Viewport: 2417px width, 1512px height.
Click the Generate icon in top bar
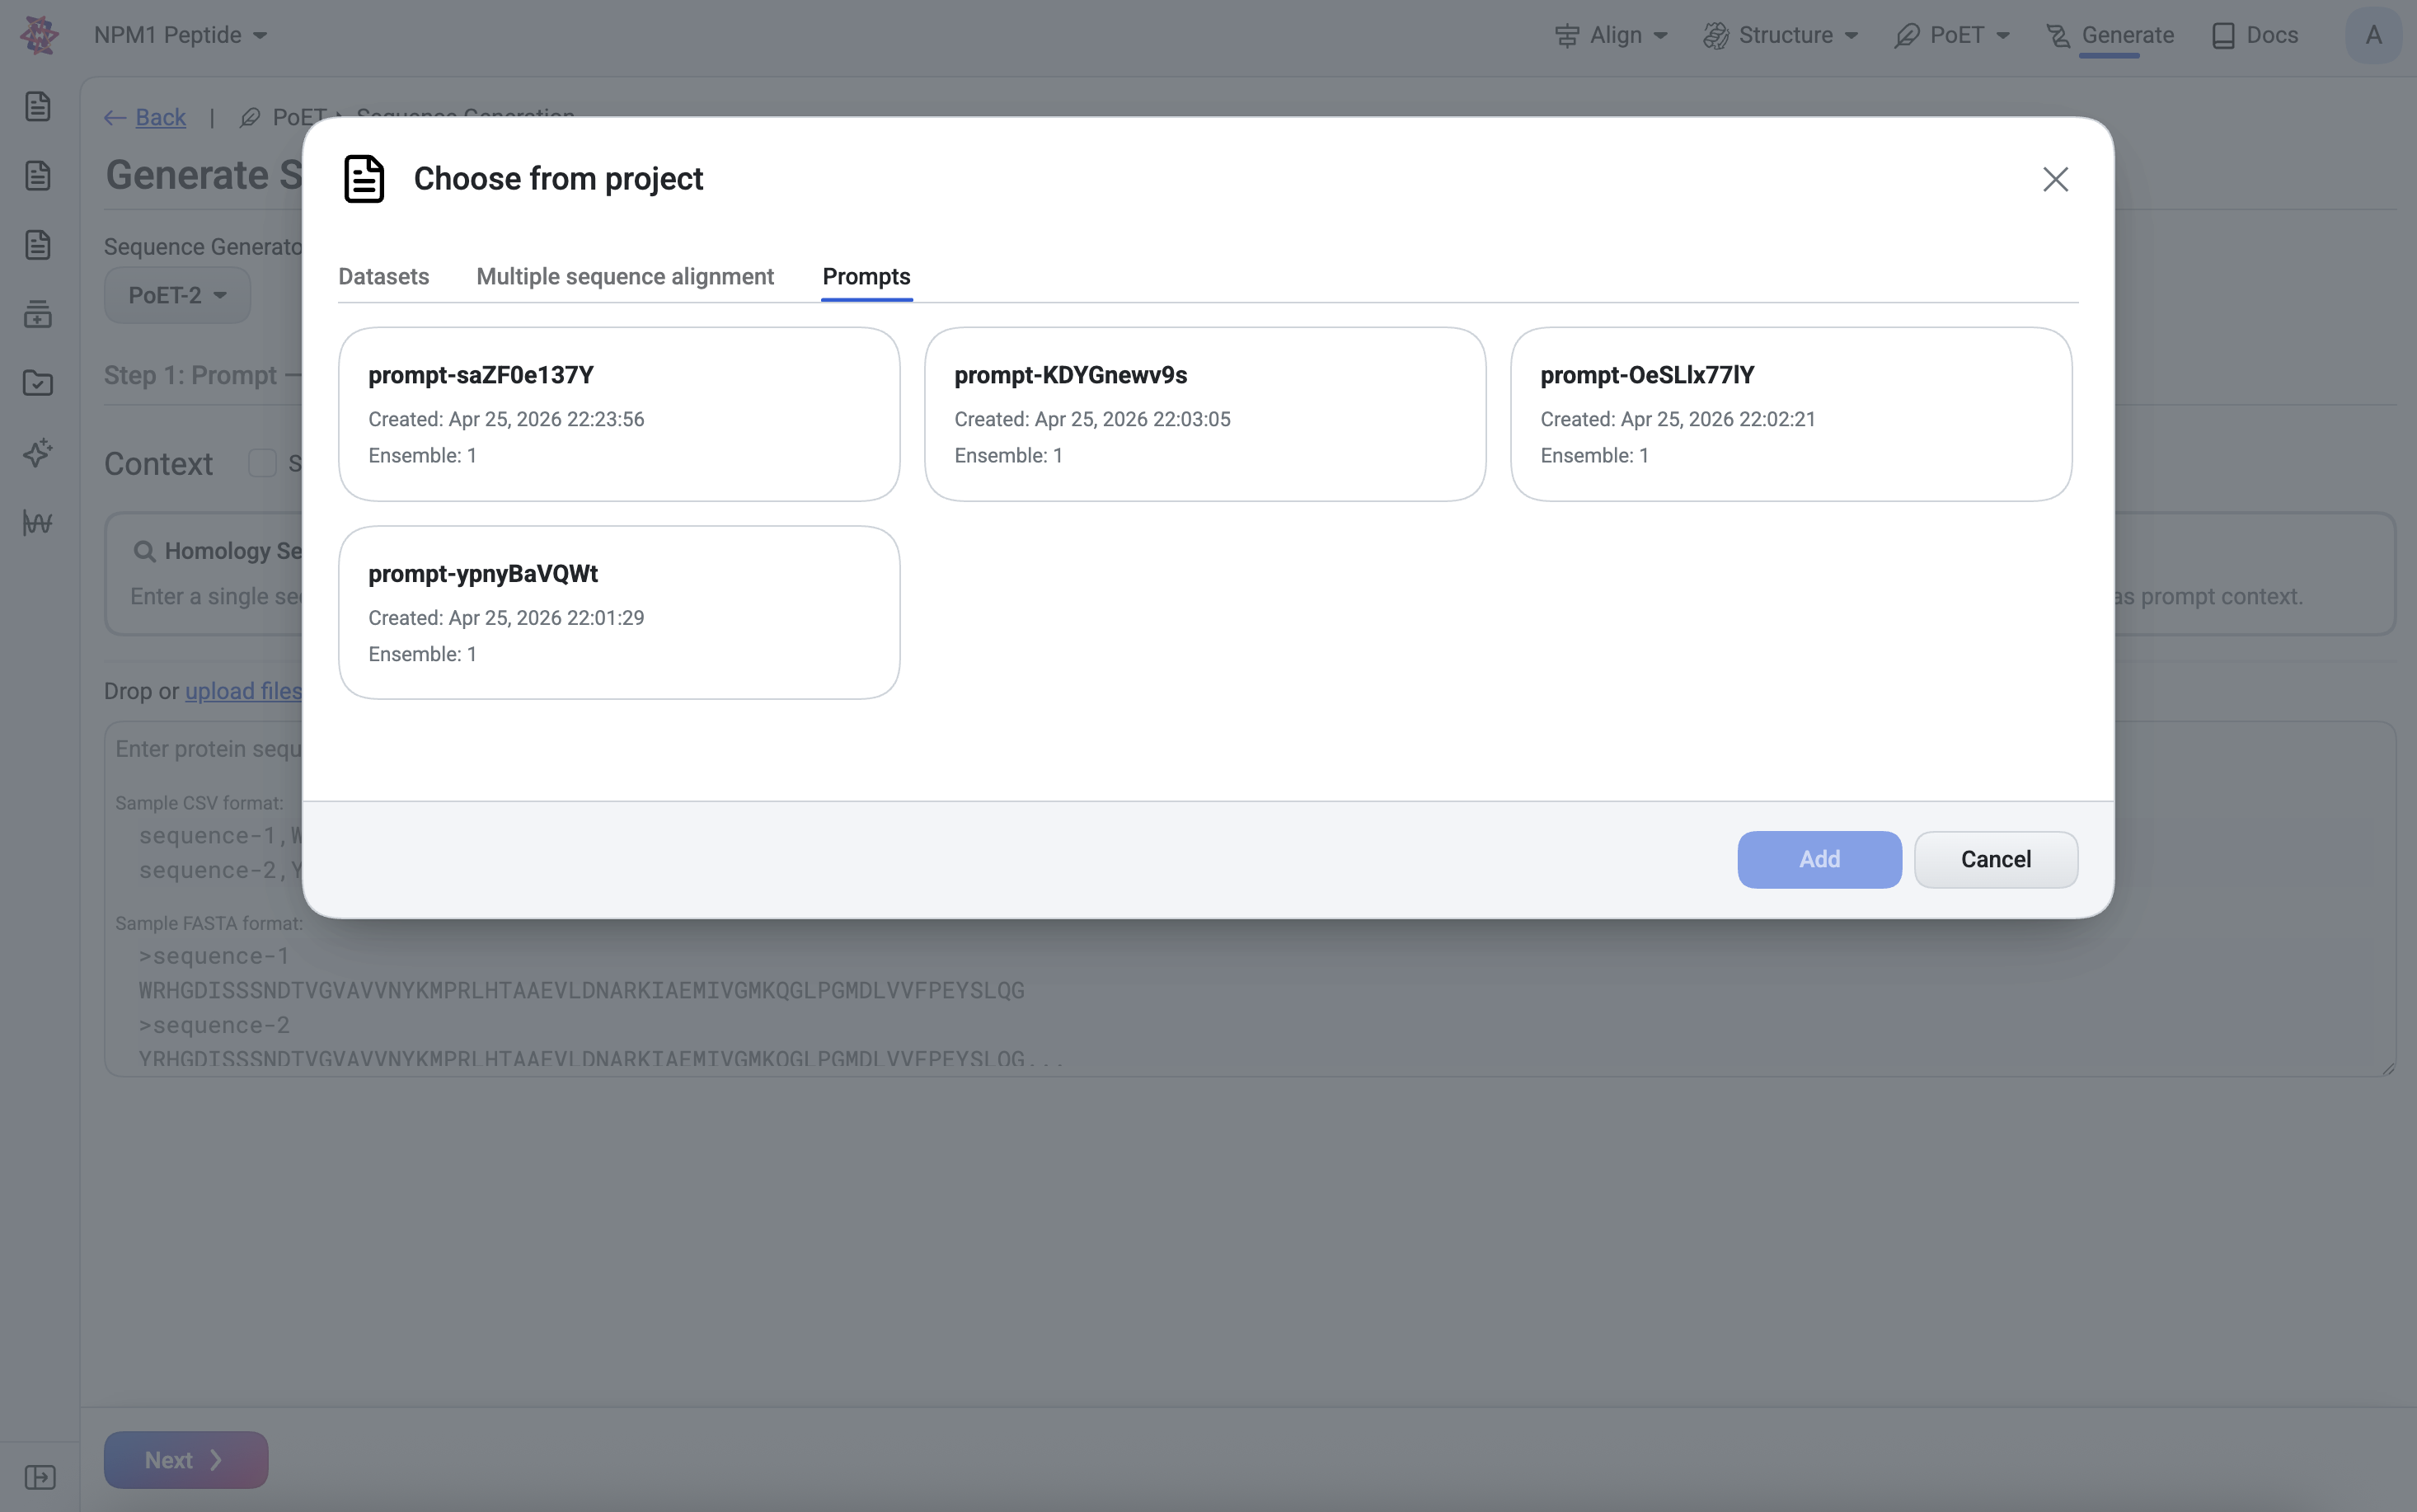[x=2058, y=36]
